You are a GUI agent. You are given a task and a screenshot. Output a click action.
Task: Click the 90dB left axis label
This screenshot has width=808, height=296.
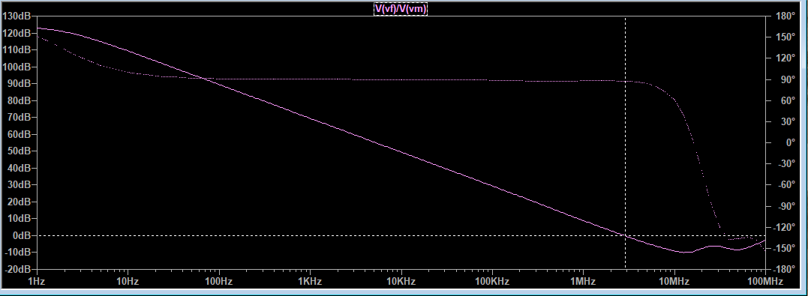[19, 83]
